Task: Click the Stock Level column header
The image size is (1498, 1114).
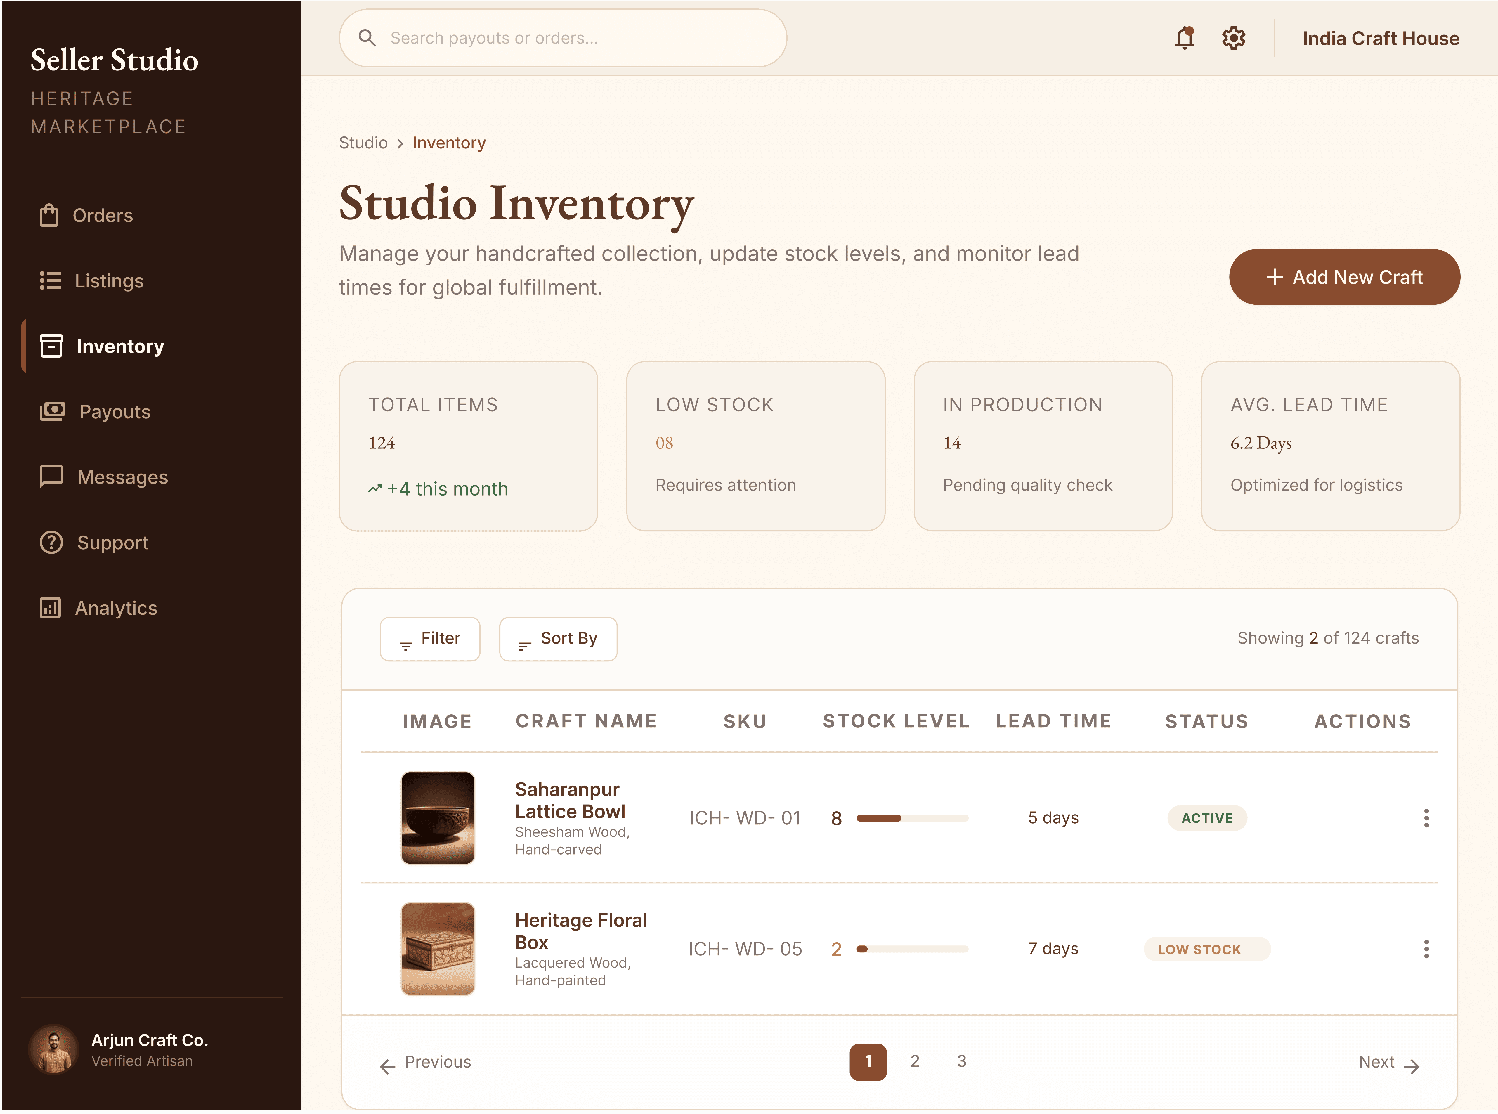Action: 896,721
